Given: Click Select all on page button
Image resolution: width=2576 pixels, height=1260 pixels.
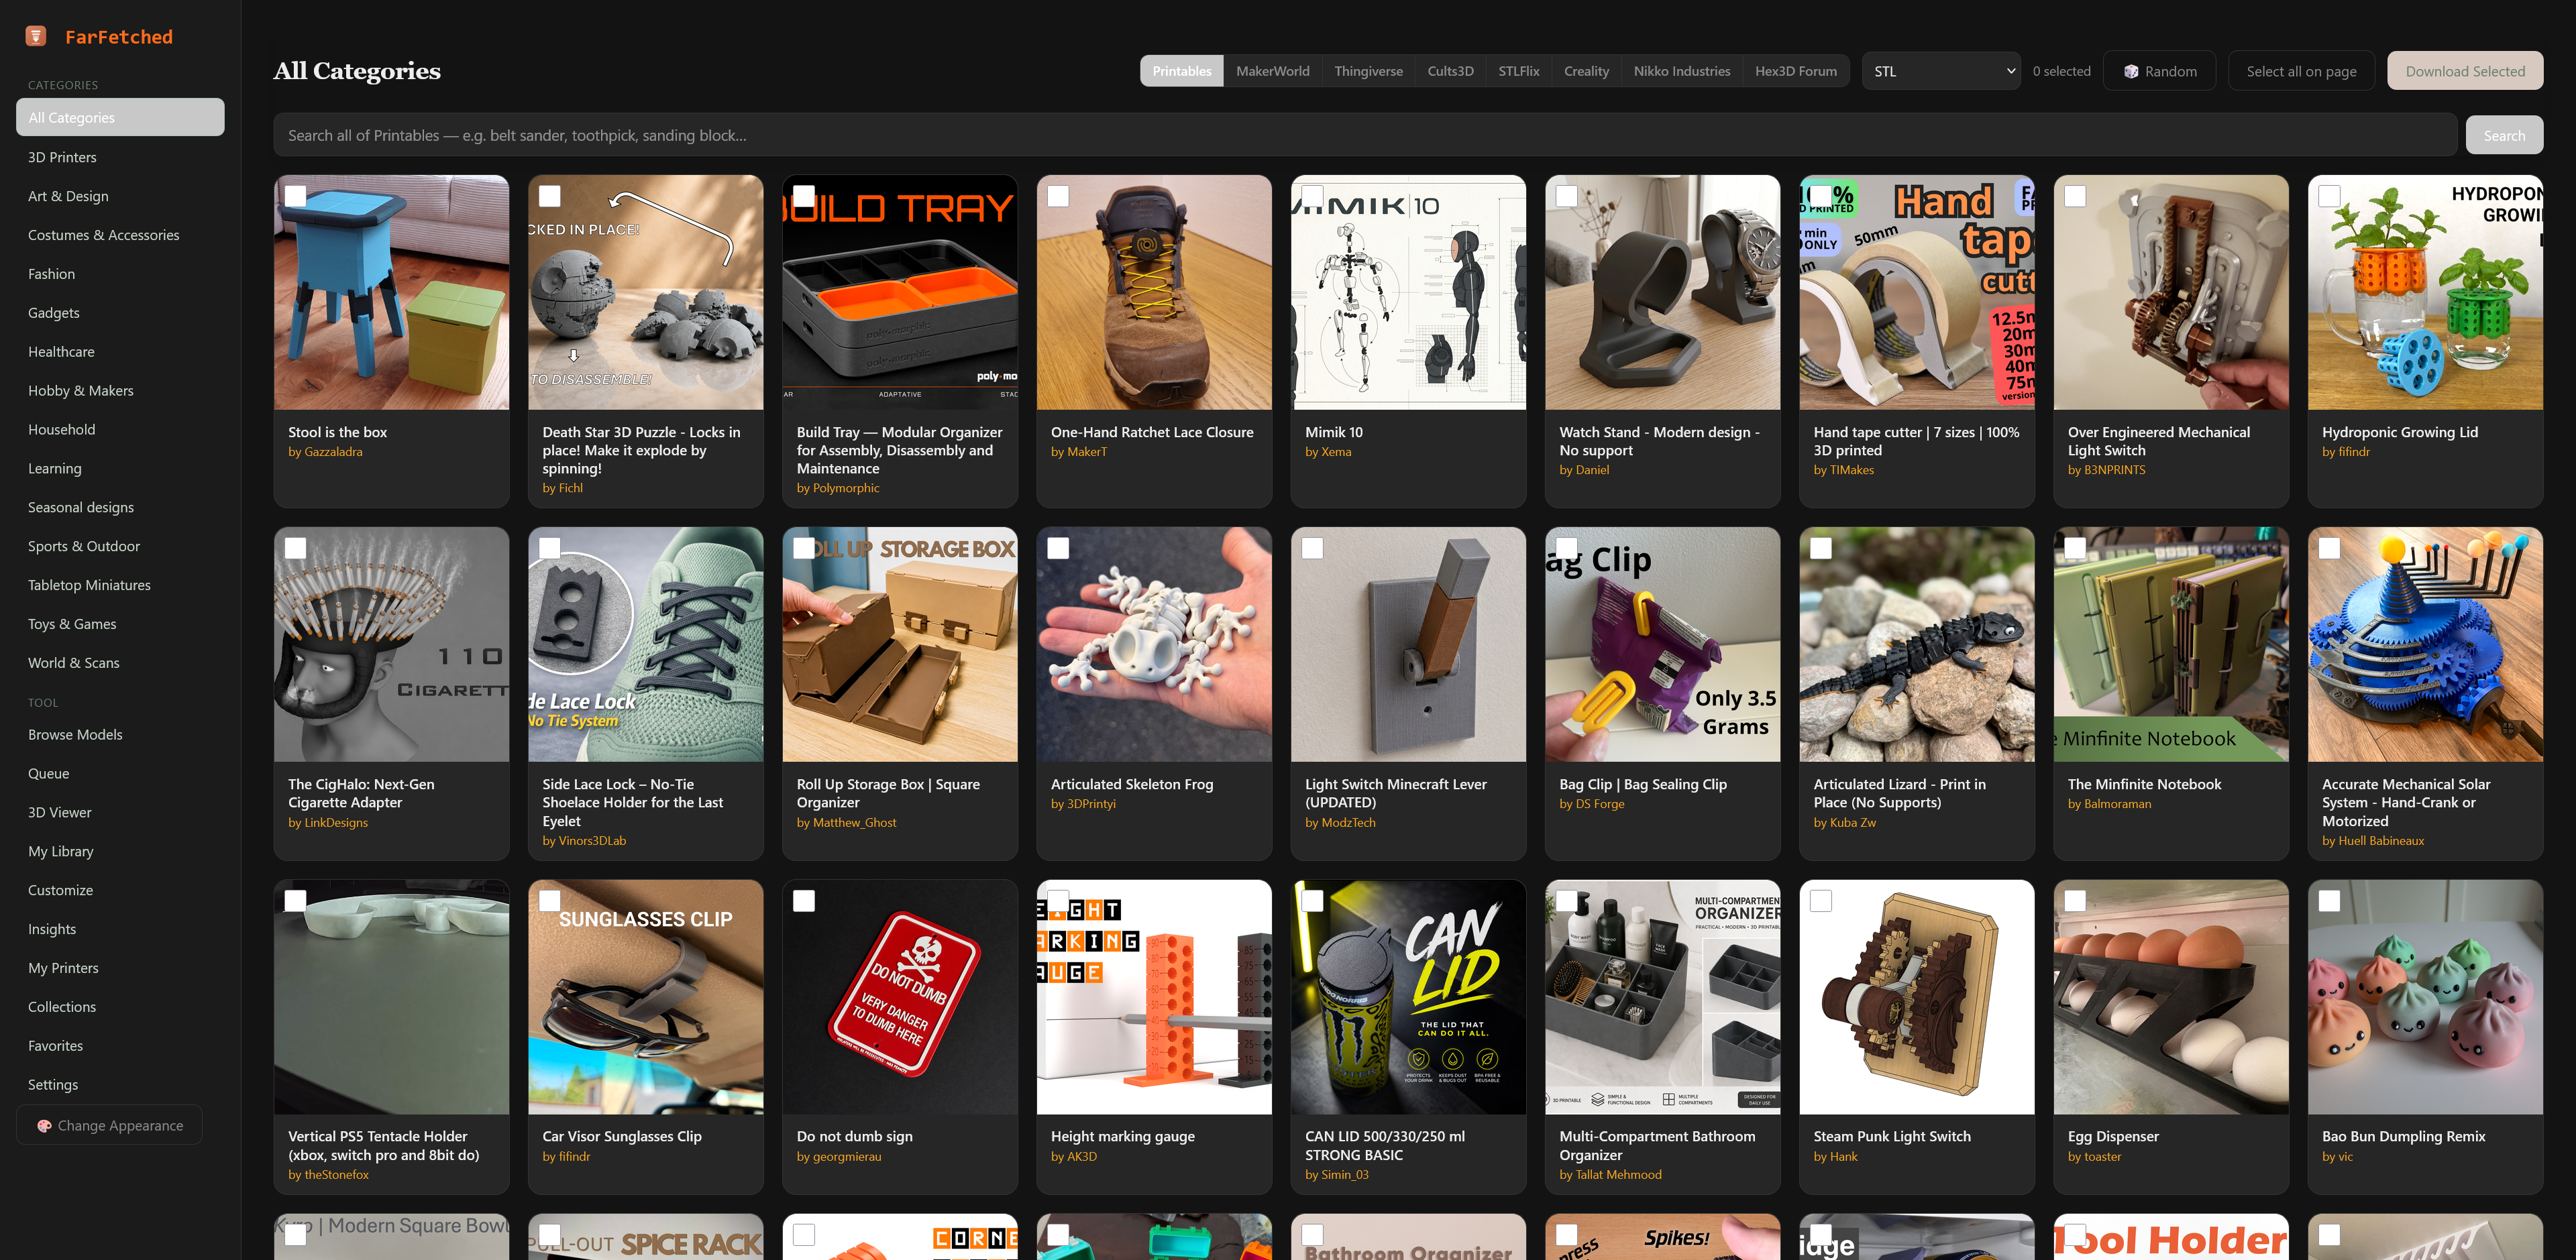Looking at the screenshot, I should pyautogui.click(x=2301, y=71).
